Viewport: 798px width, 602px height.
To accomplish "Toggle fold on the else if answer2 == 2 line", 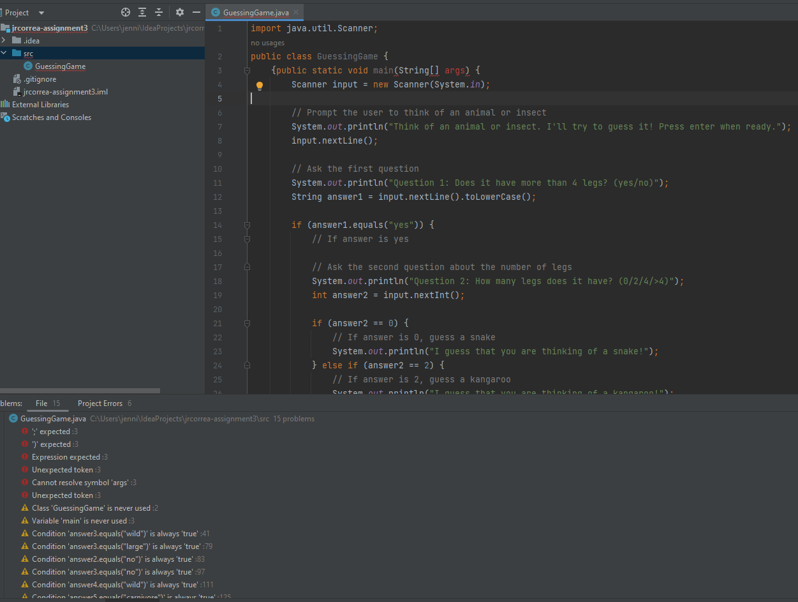I will coord(247,366).
